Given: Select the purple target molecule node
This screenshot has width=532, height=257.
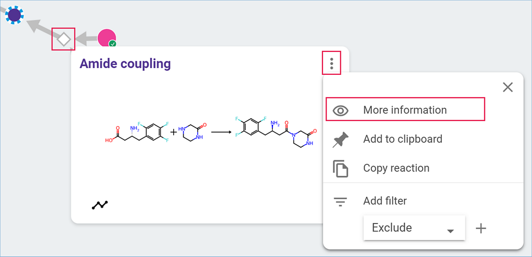Looking at the screenshot, I should click(15, 15).
